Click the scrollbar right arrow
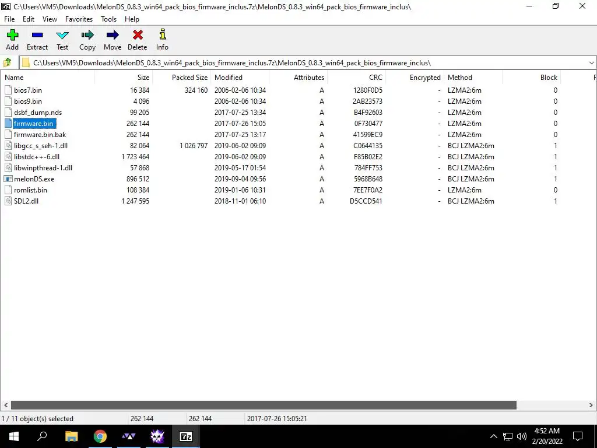597x448 pixels. pyautogui.click(x=591, y=405)
